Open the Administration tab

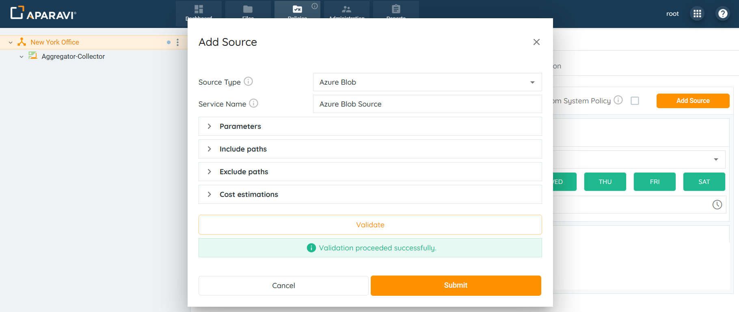[346, 11]
